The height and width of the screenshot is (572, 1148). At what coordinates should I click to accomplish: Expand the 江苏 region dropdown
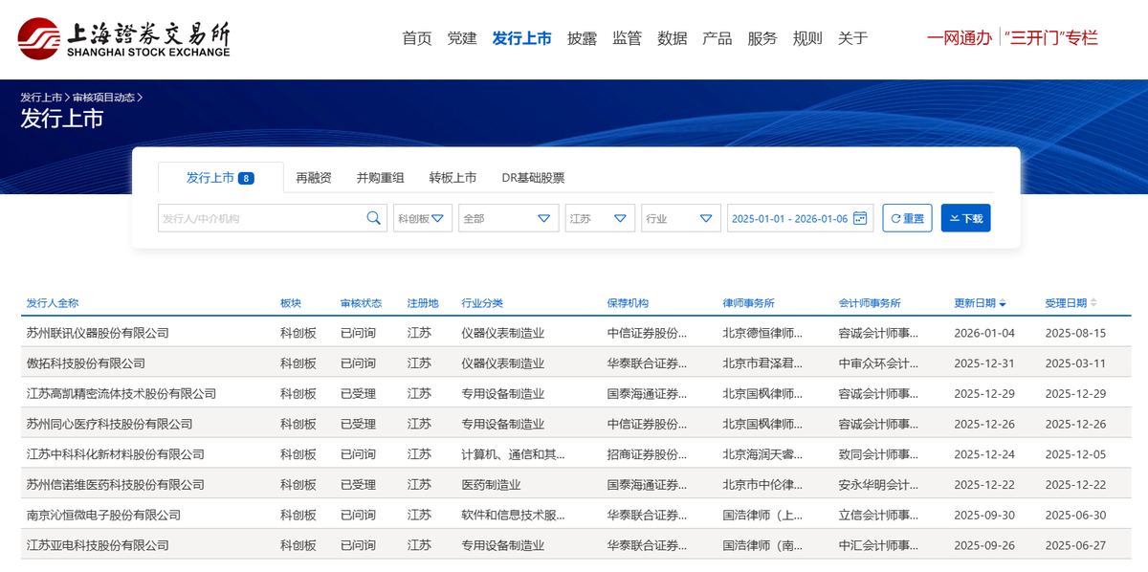tap(600, 218)
